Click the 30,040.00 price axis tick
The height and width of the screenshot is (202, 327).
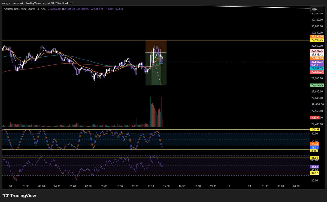pyautogui.click(x=316, y=33)
